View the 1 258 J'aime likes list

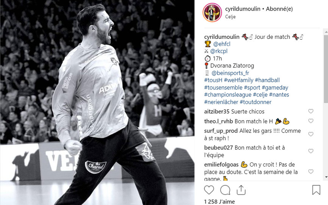[x=219, y=202]
